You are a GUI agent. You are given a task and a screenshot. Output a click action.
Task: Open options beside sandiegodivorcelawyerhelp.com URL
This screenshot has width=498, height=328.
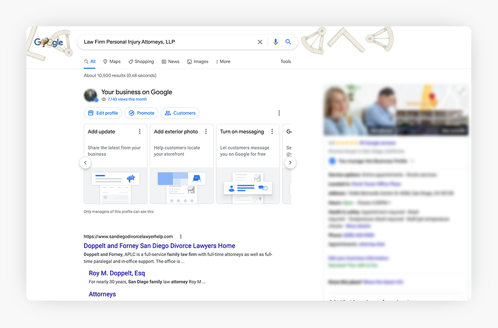click(x=181, y=236)
